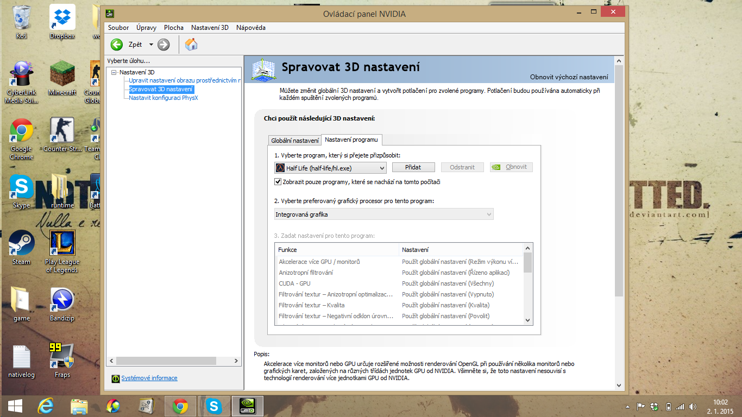Image resolution: width=742 pixels, height=417 pixels.
Task: Select the Bandizip desktop shortcut
Action: [62, 305]
